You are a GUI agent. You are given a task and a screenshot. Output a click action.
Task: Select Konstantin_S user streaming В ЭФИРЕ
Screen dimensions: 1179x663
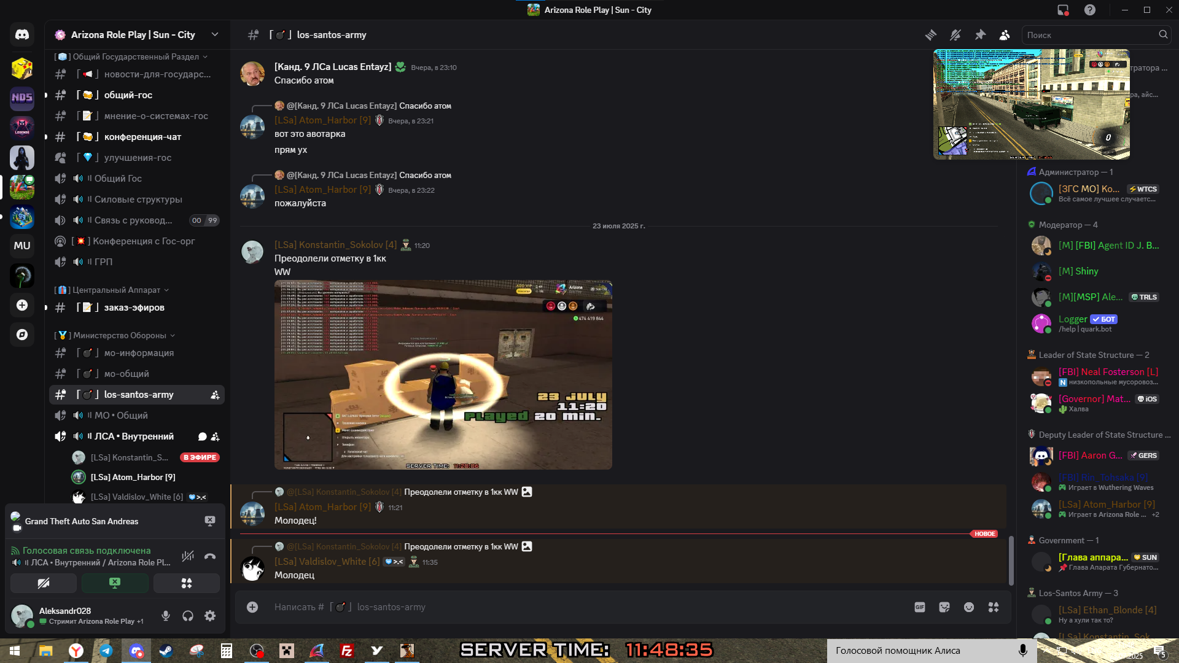tap(146, 457)
